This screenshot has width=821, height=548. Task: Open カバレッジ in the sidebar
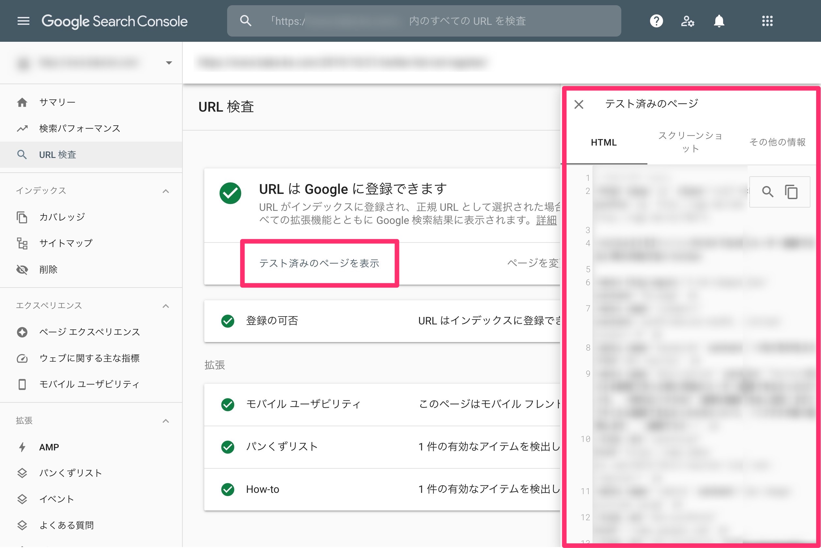pos(91,217)
